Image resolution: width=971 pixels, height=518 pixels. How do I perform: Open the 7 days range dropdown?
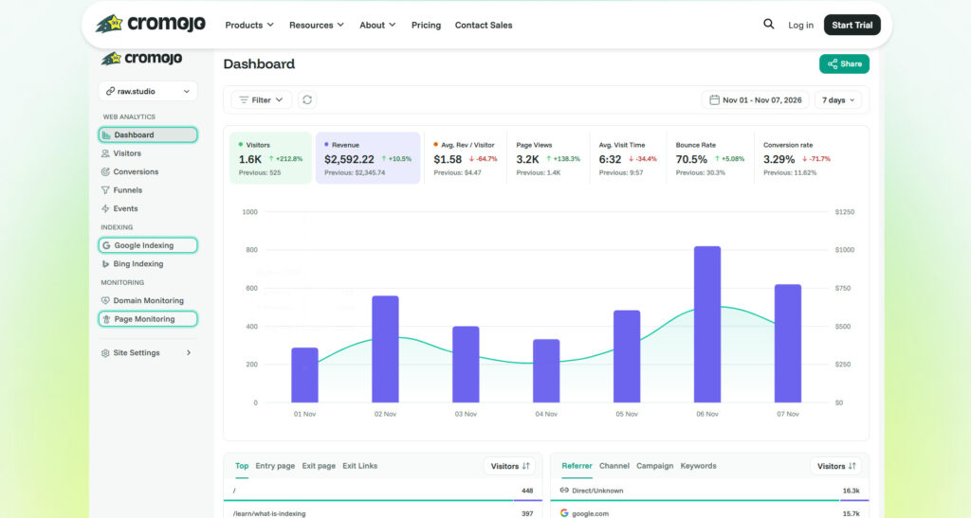838,99
